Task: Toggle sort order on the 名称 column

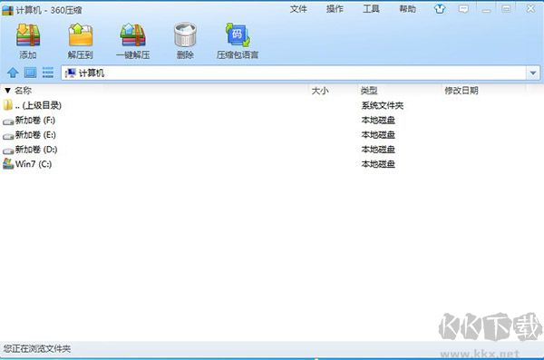Action: click(x=23, y=91)
